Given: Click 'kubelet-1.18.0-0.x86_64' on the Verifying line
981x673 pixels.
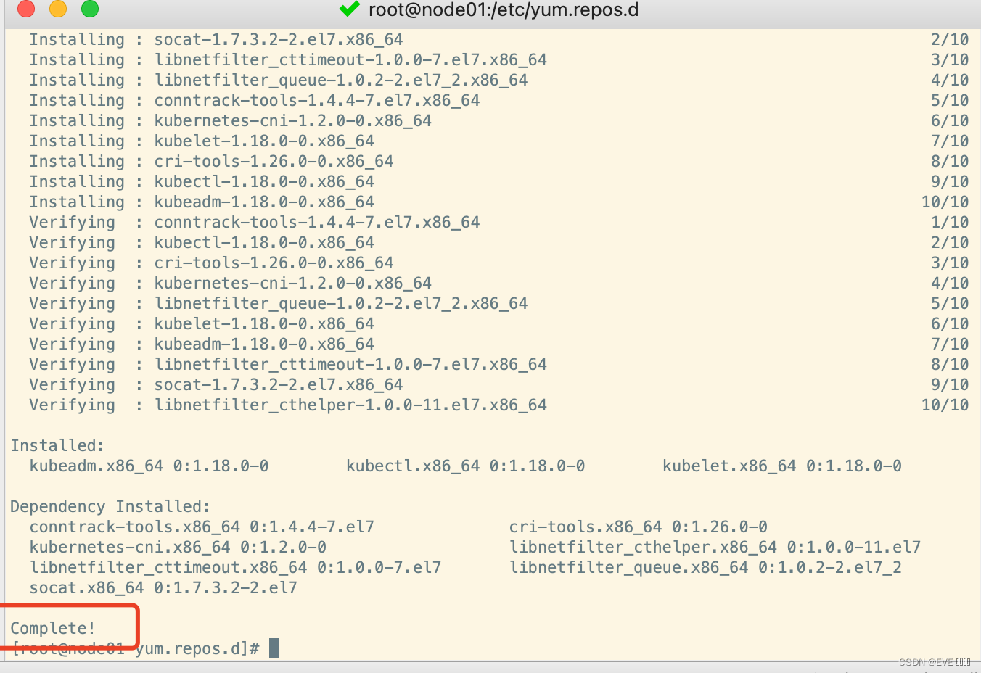Looking at the screenshot, I should click(264, 324).
